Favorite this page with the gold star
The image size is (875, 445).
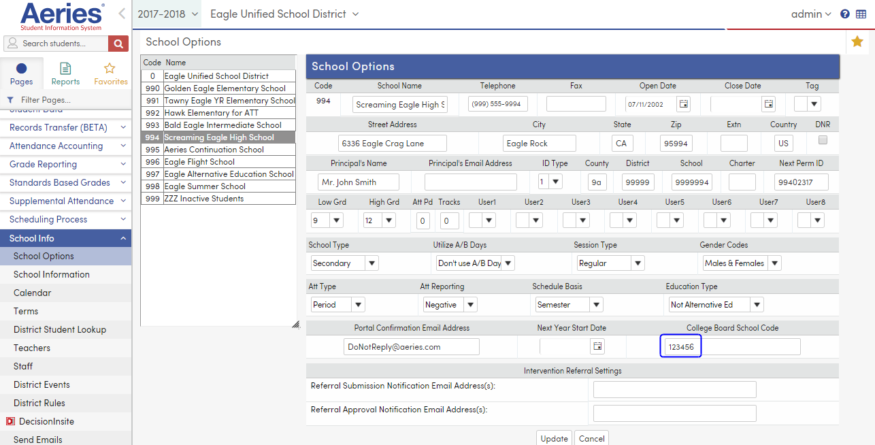point(857,42)
